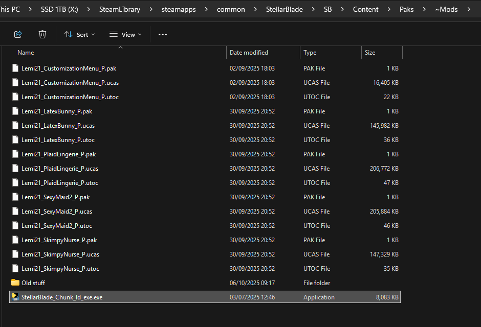Screen dimensions: 481x327
Task: Click size value 145,982 KB
Action: tap(384, 126)
